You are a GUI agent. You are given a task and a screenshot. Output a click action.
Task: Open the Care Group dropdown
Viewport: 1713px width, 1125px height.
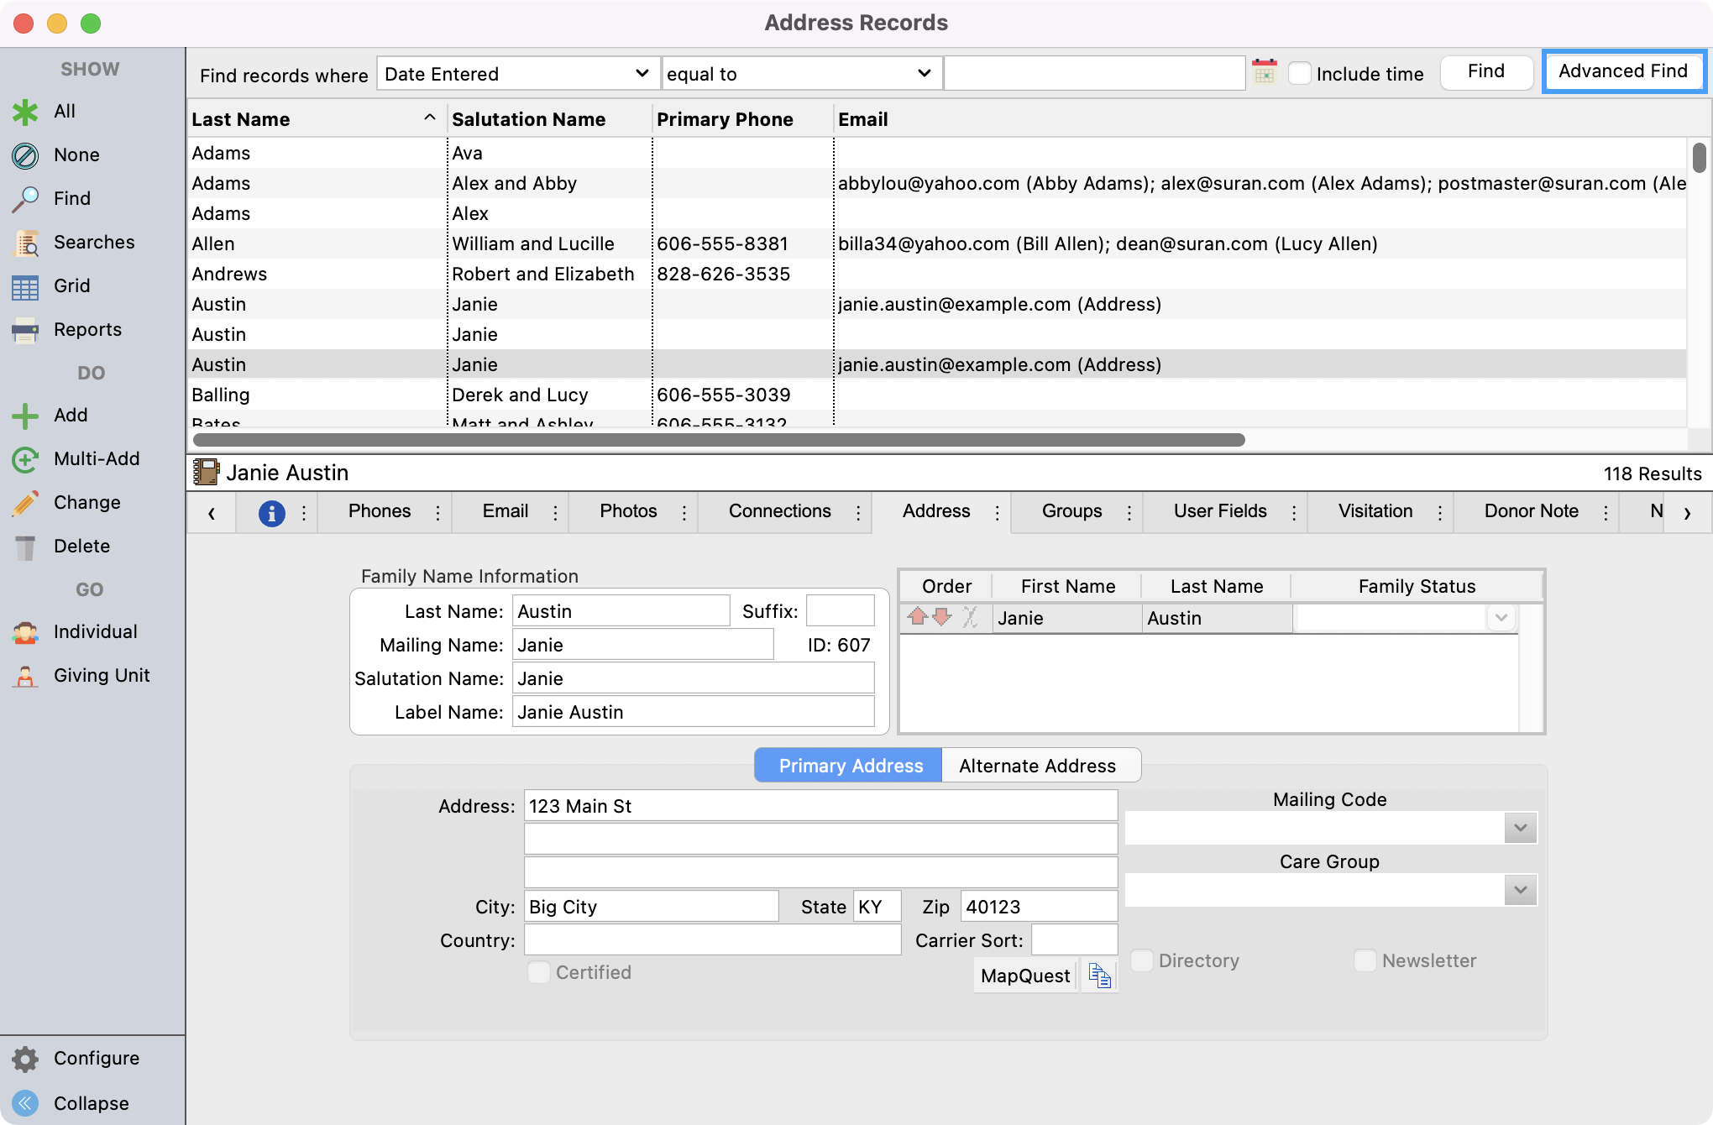click(x=1520, y=890)
